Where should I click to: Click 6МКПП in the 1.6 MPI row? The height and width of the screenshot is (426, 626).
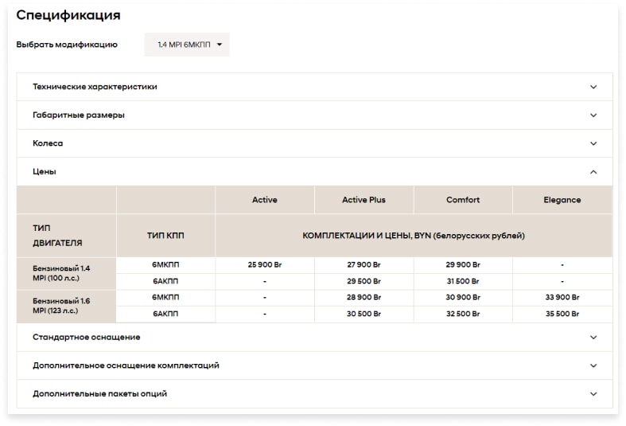coord(165,297)
